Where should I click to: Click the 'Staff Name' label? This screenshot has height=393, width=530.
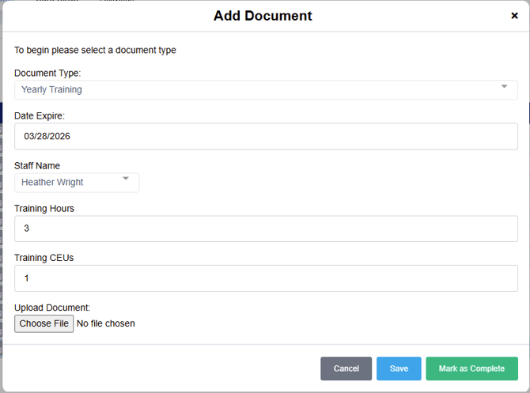pyautogui.click(x=37, y=166)
